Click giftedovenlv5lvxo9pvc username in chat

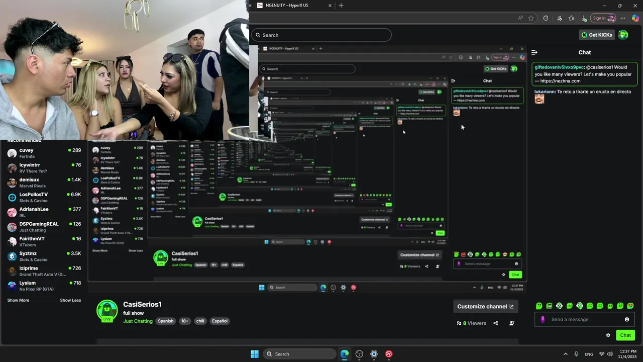(x=559, y=67)
